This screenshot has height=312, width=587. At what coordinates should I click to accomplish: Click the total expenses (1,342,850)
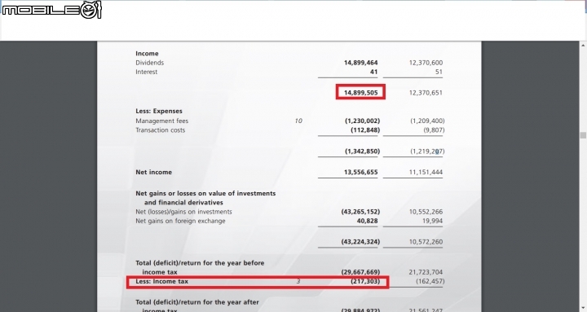(362, 152)
